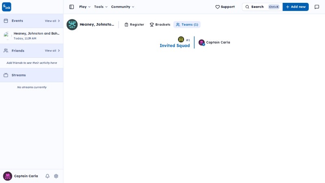Click the Friends people icon

pyautogui.click(x=6, y=50)
